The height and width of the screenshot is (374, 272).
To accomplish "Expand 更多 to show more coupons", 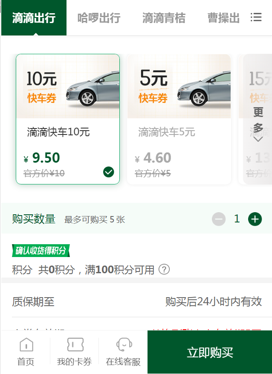I will pos(258,124).
